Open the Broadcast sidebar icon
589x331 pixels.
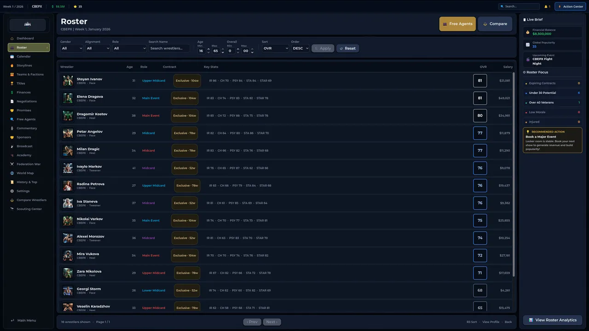pyautogui.click(x=12, y=146)
